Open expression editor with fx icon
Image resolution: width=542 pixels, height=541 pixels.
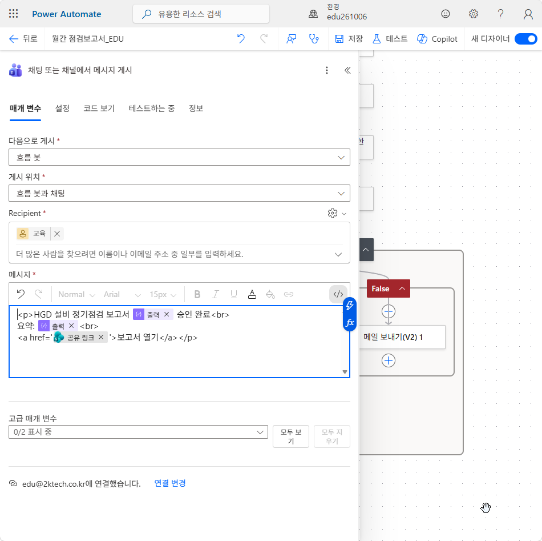(x=350, y=323)
